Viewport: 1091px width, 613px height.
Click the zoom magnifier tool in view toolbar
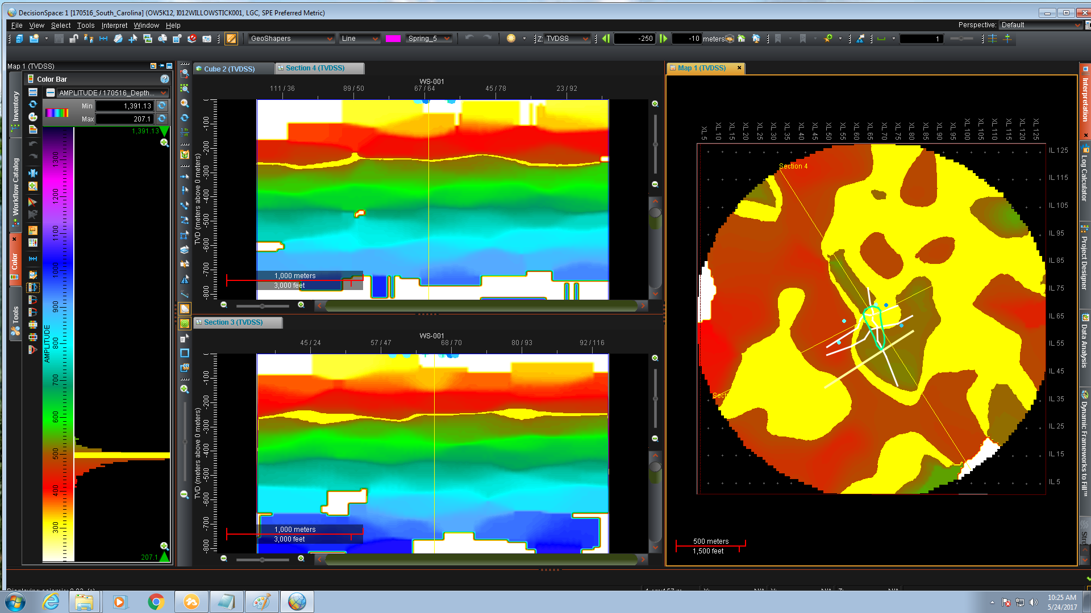tap(185, 103)
